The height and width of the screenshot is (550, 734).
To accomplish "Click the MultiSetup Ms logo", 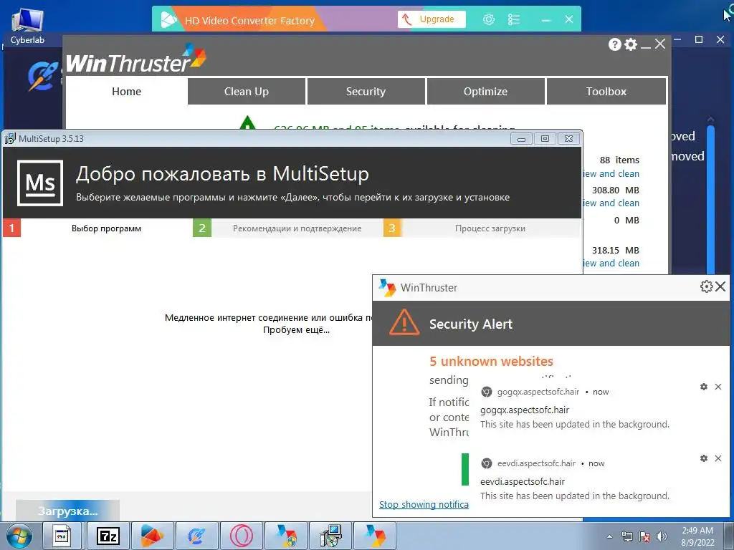I will [40, 183].
